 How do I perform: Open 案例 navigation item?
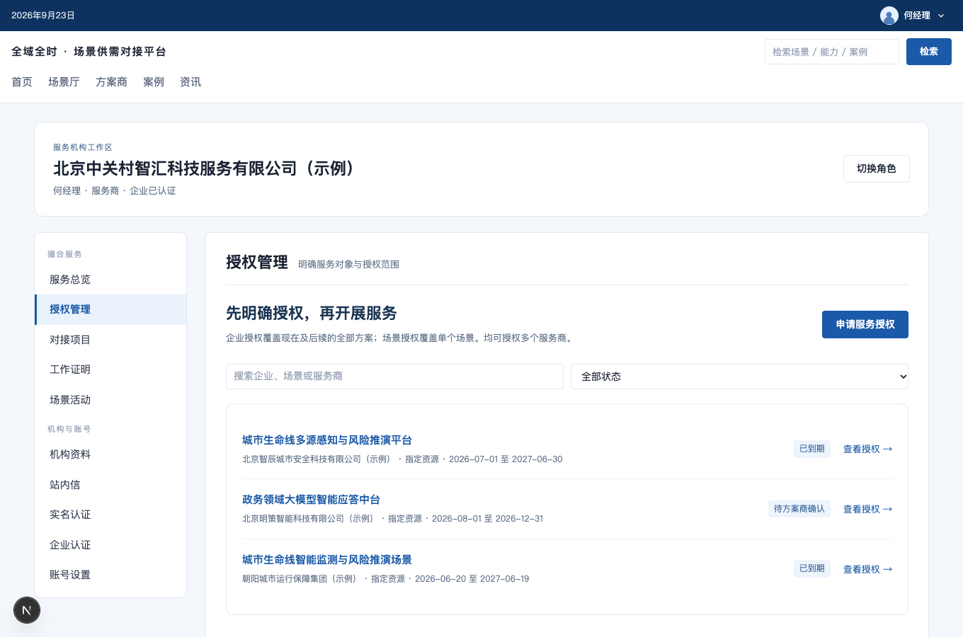(154, 82)
